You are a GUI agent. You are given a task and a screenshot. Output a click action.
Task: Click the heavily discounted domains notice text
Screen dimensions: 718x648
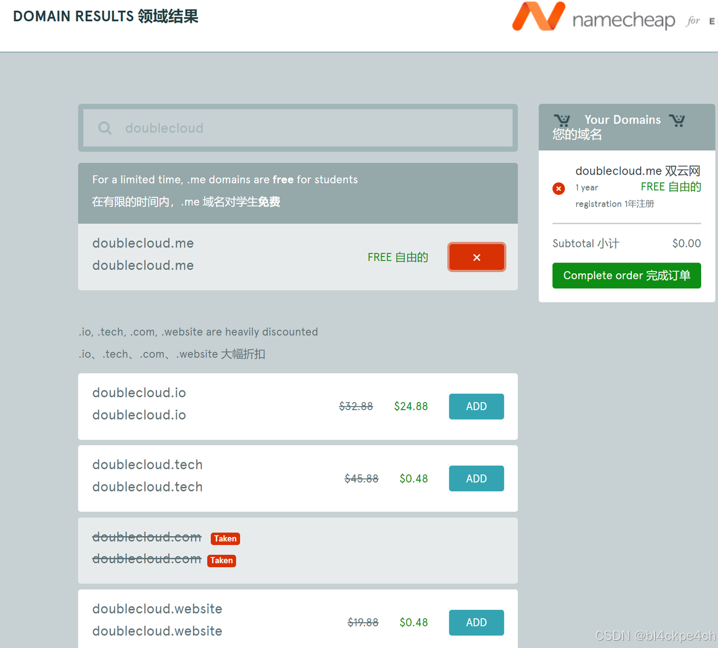tap(198, 343)
